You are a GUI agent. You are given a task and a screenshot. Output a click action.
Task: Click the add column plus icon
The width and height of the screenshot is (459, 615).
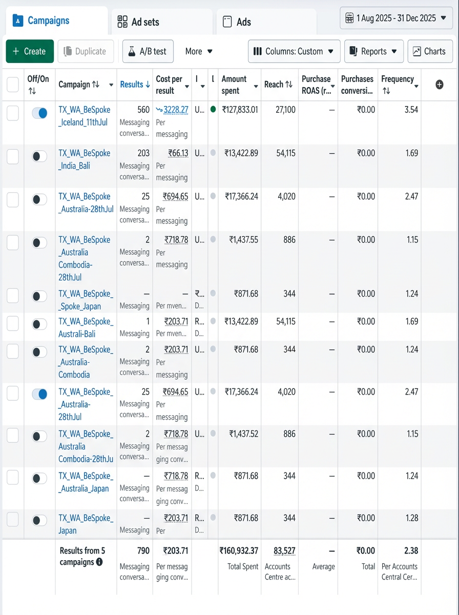[439, 85]
